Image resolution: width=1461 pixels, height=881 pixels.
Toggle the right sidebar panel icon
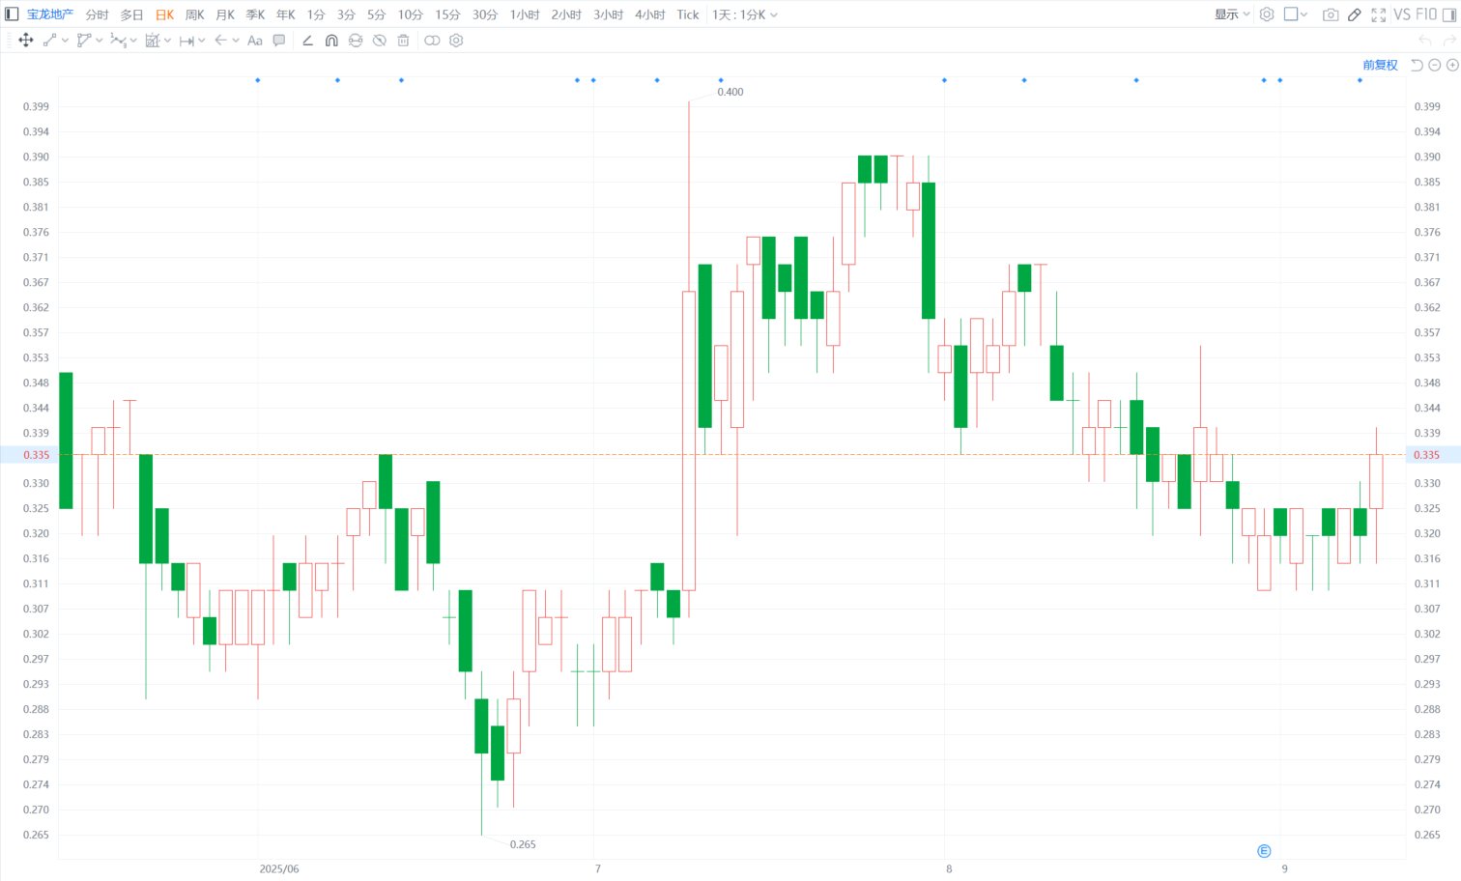tap(1449, 14)
